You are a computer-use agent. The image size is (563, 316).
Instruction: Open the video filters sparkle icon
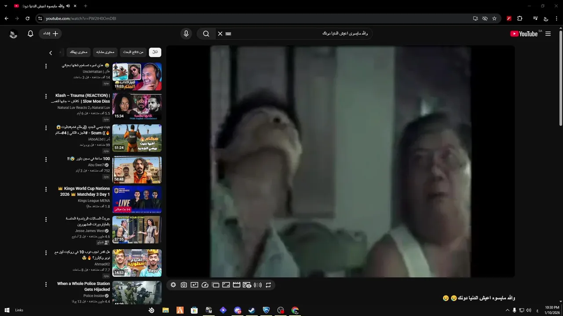[194, 285]
